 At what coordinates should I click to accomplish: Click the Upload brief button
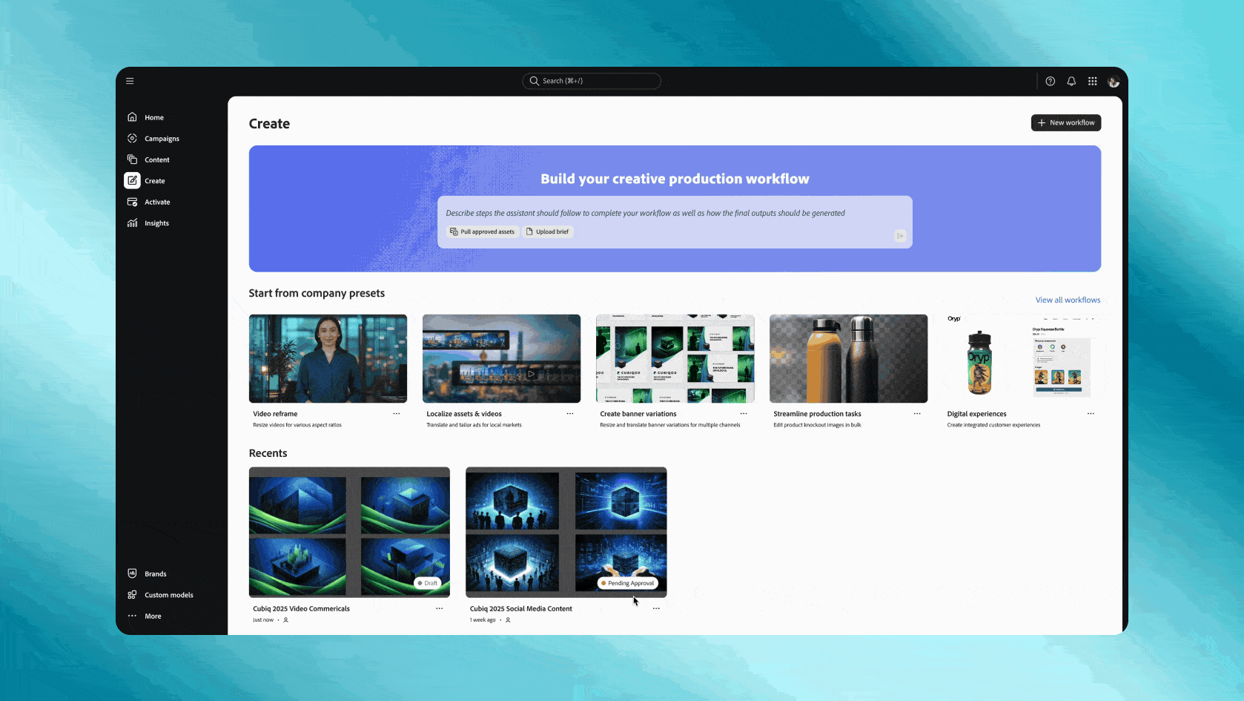(x=548, y=232)
